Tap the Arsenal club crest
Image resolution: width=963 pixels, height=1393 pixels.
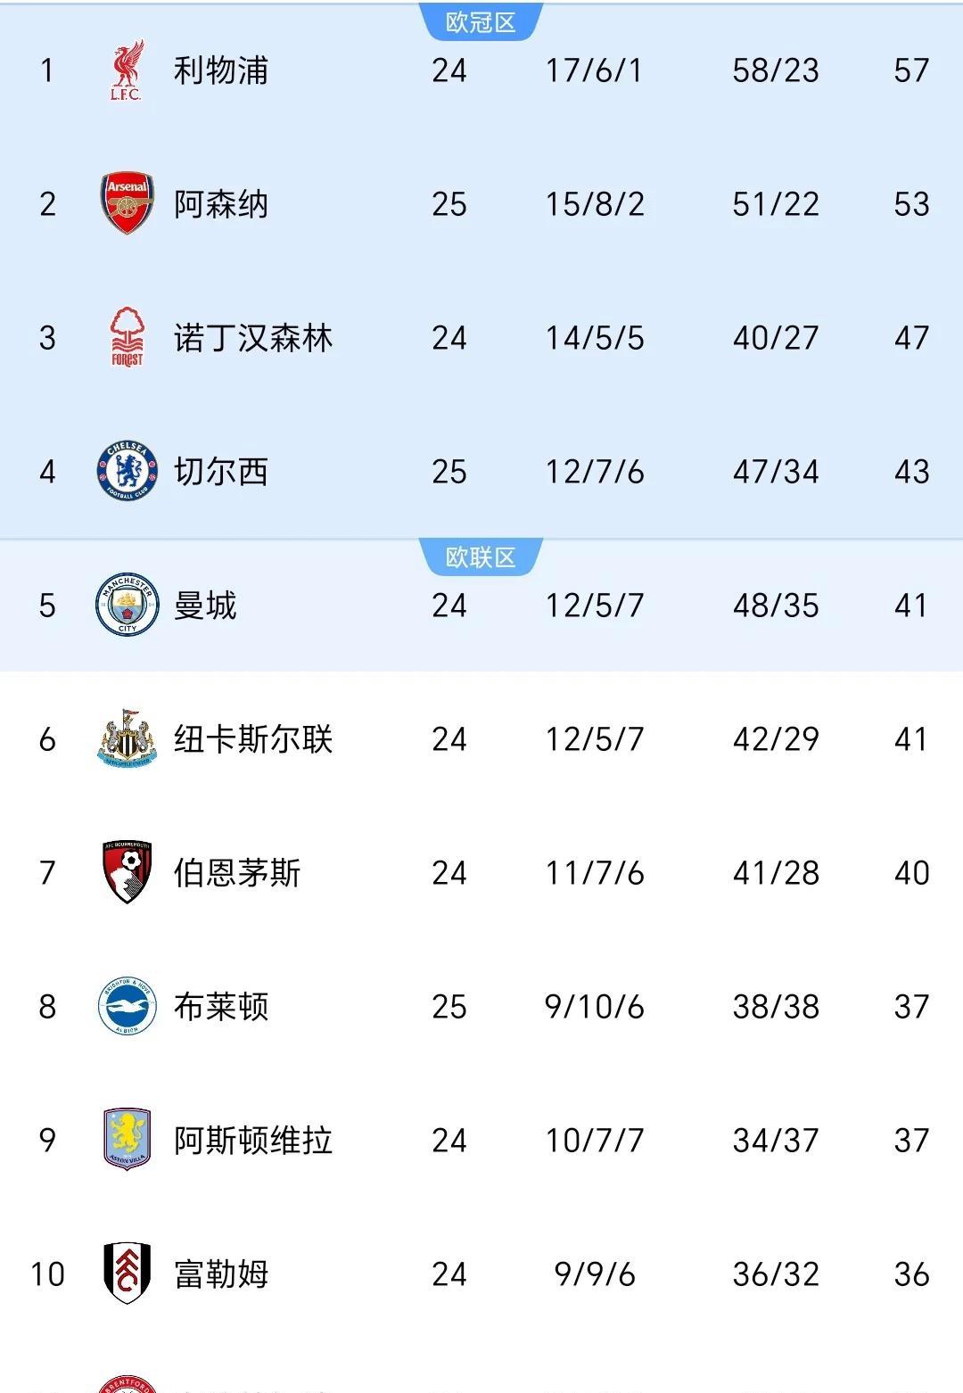pyautogui.click(x=127, y=203)
